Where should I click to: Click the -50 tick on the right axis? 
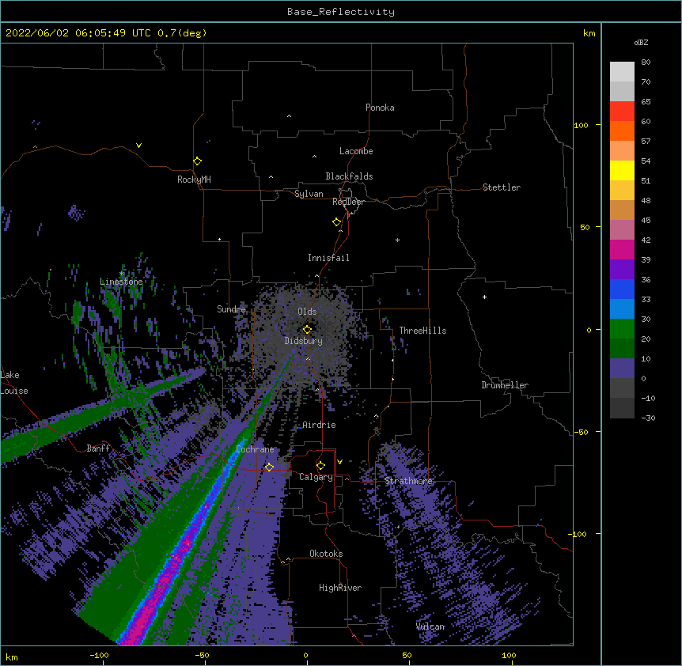point(581,432)
